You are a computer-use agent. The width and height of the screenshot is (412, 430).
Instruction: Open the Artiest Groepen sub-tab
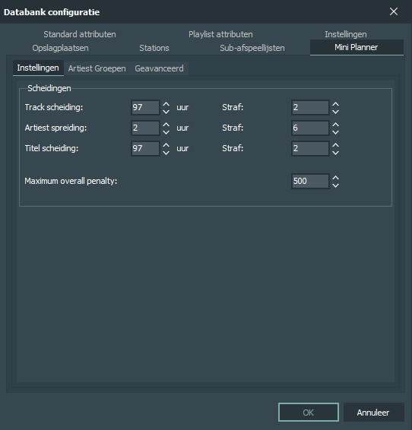[97, 68]
